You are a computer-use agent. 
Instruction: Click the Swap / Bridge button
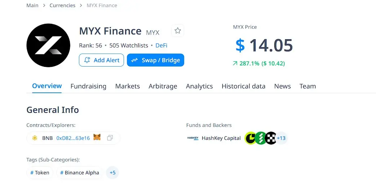[156, 60]
